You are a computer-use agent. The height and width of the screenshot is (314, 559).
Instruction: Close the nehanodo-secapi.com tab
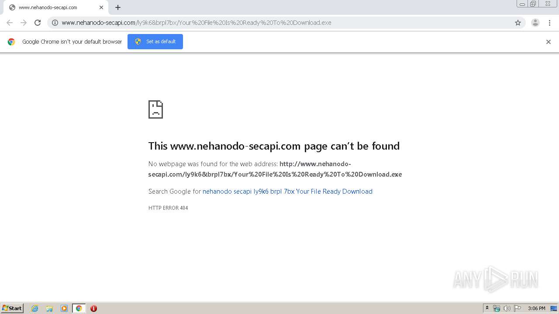[x=101, y=7]
